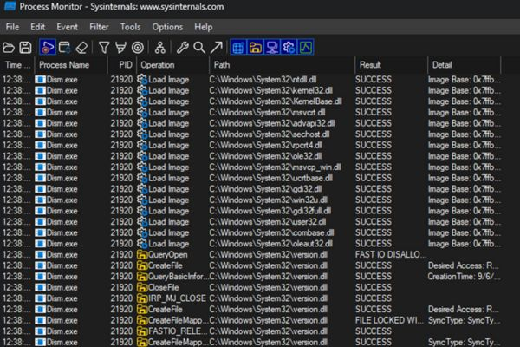Open the Process Tree icon

pos(159,47)
